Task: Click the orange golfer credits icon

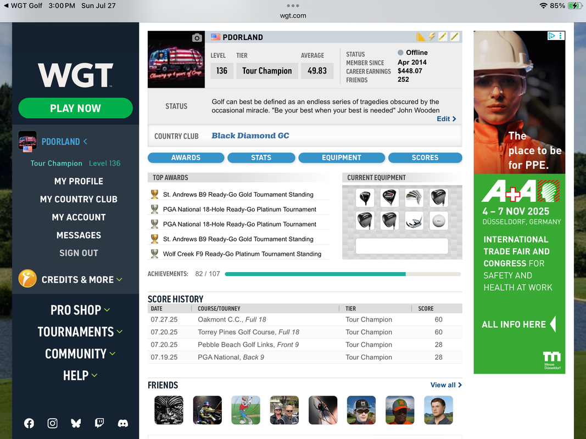Action: (27, 278)
